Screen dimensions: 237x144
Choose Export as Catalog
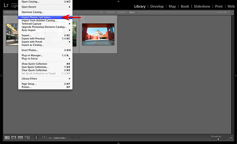45,45
